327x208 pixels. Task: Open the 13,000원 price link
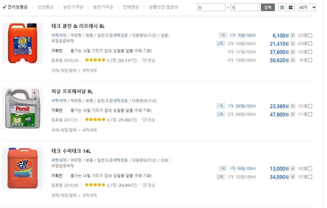279,169
